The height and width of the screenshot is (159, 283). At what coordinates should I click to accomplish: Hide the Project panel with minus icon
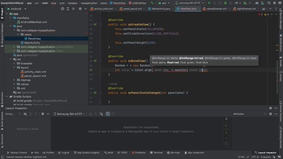(85, 9)
